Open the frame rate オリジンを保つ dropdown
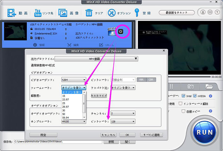The image size is (223, 151). point(74,88)
